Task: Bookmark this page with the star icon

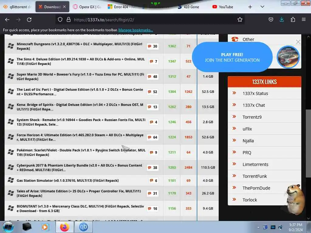Action: tap(240, 20)
